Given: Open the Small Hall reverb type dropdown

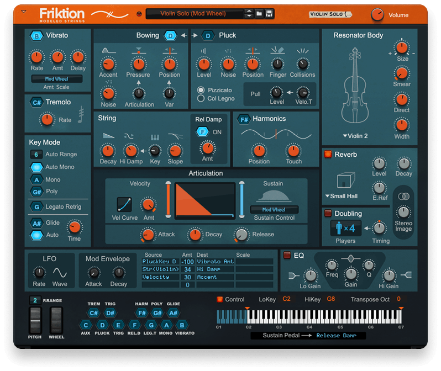Looking at the screenshot, I should 342,196.
